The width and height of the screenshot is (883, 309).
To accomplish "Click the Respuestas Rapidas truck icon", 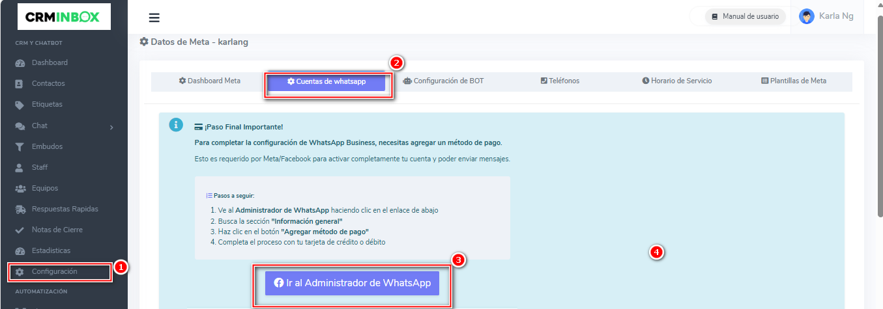I will (x=20, y=209).
